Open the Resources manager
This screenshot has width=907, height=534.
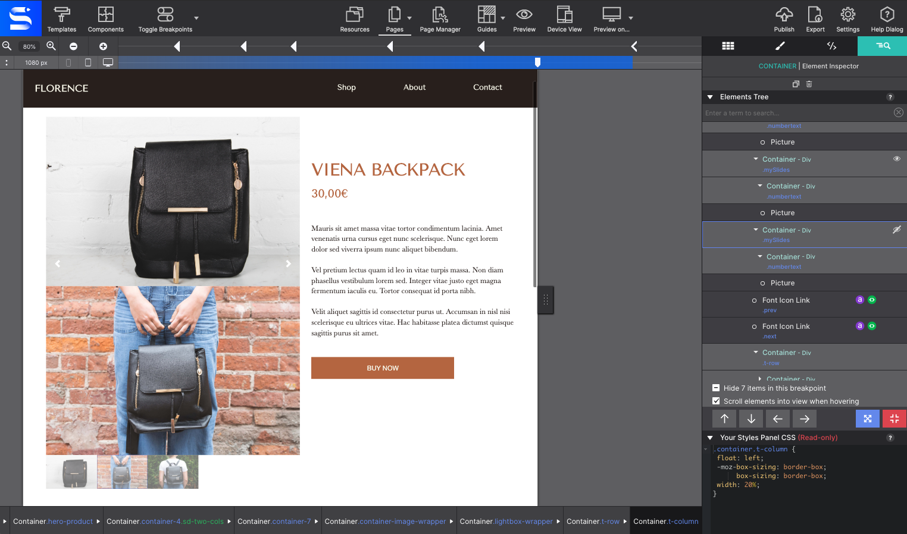pyautogui.click(x=355, y=19)
